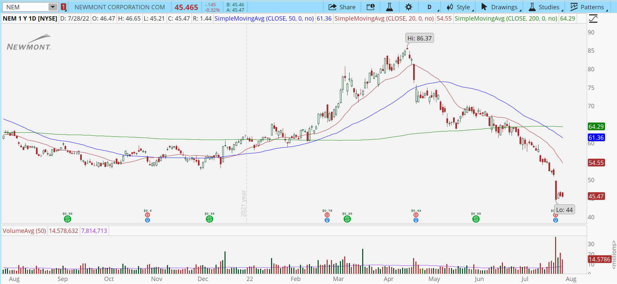This screenshot has width=617, height=284.
Task: Click the red alert badge beside symbol
Action: 64,7
